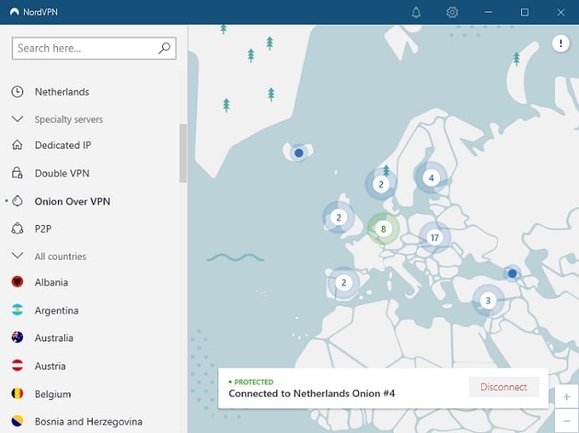Click the Search here input field
This screenshot has height=433, width=579.
(94, 48)
